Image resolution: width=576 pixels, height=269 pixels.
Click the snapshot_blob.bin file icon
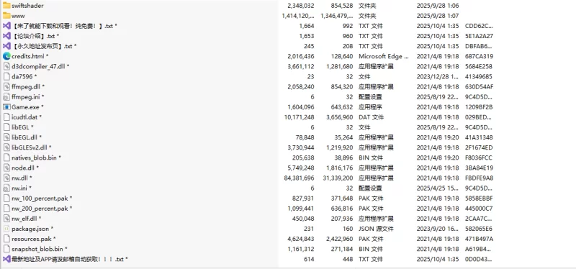click(6, 249)
